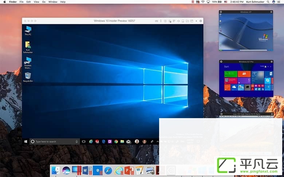Click the Kurt Schmucker user name in menu bar
The width and height of the screenshot is (284, 177).
[x=255, y=2]
